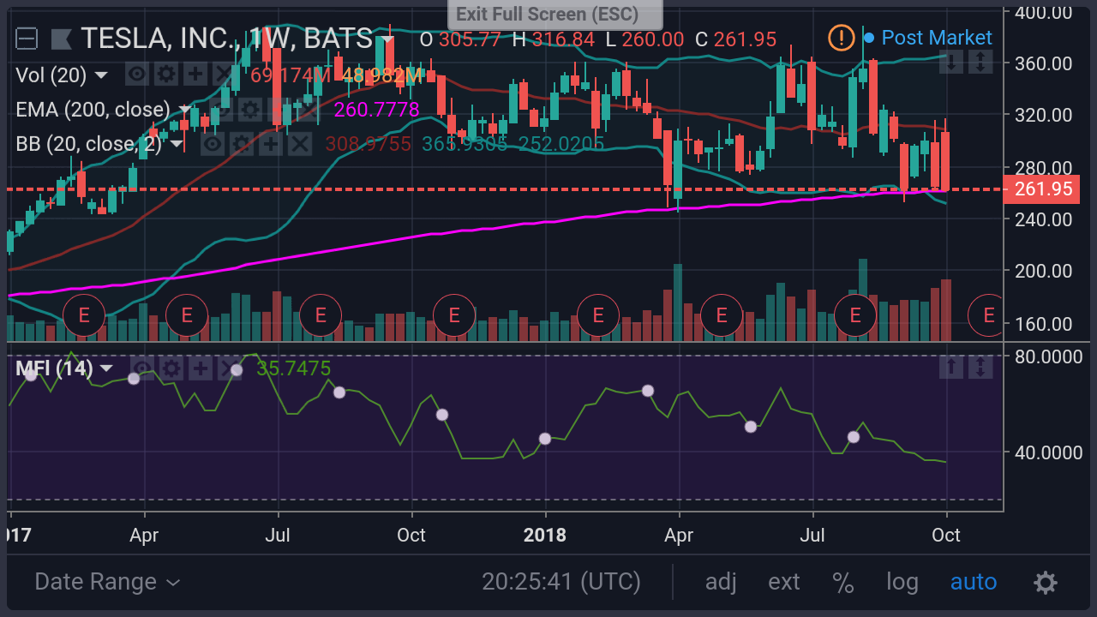Viewport: 1097px width, 617px height.
Task: Expand the Vol (20) dropdown arrow
Action: [101, 75]
